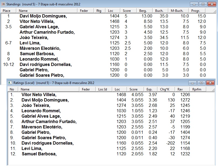This screenshot has width=218, height=168.
Task: Click the Loc Id column header
Action: pyautogui.click(x=104, y=89)
